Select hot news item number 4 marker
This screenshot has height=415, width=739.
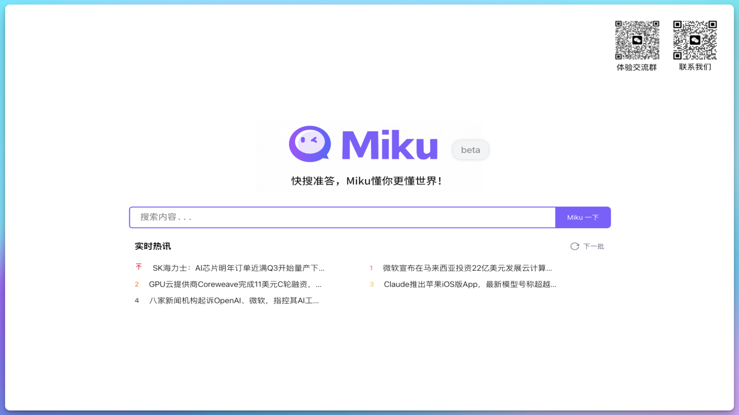click(x=137, y=300)
